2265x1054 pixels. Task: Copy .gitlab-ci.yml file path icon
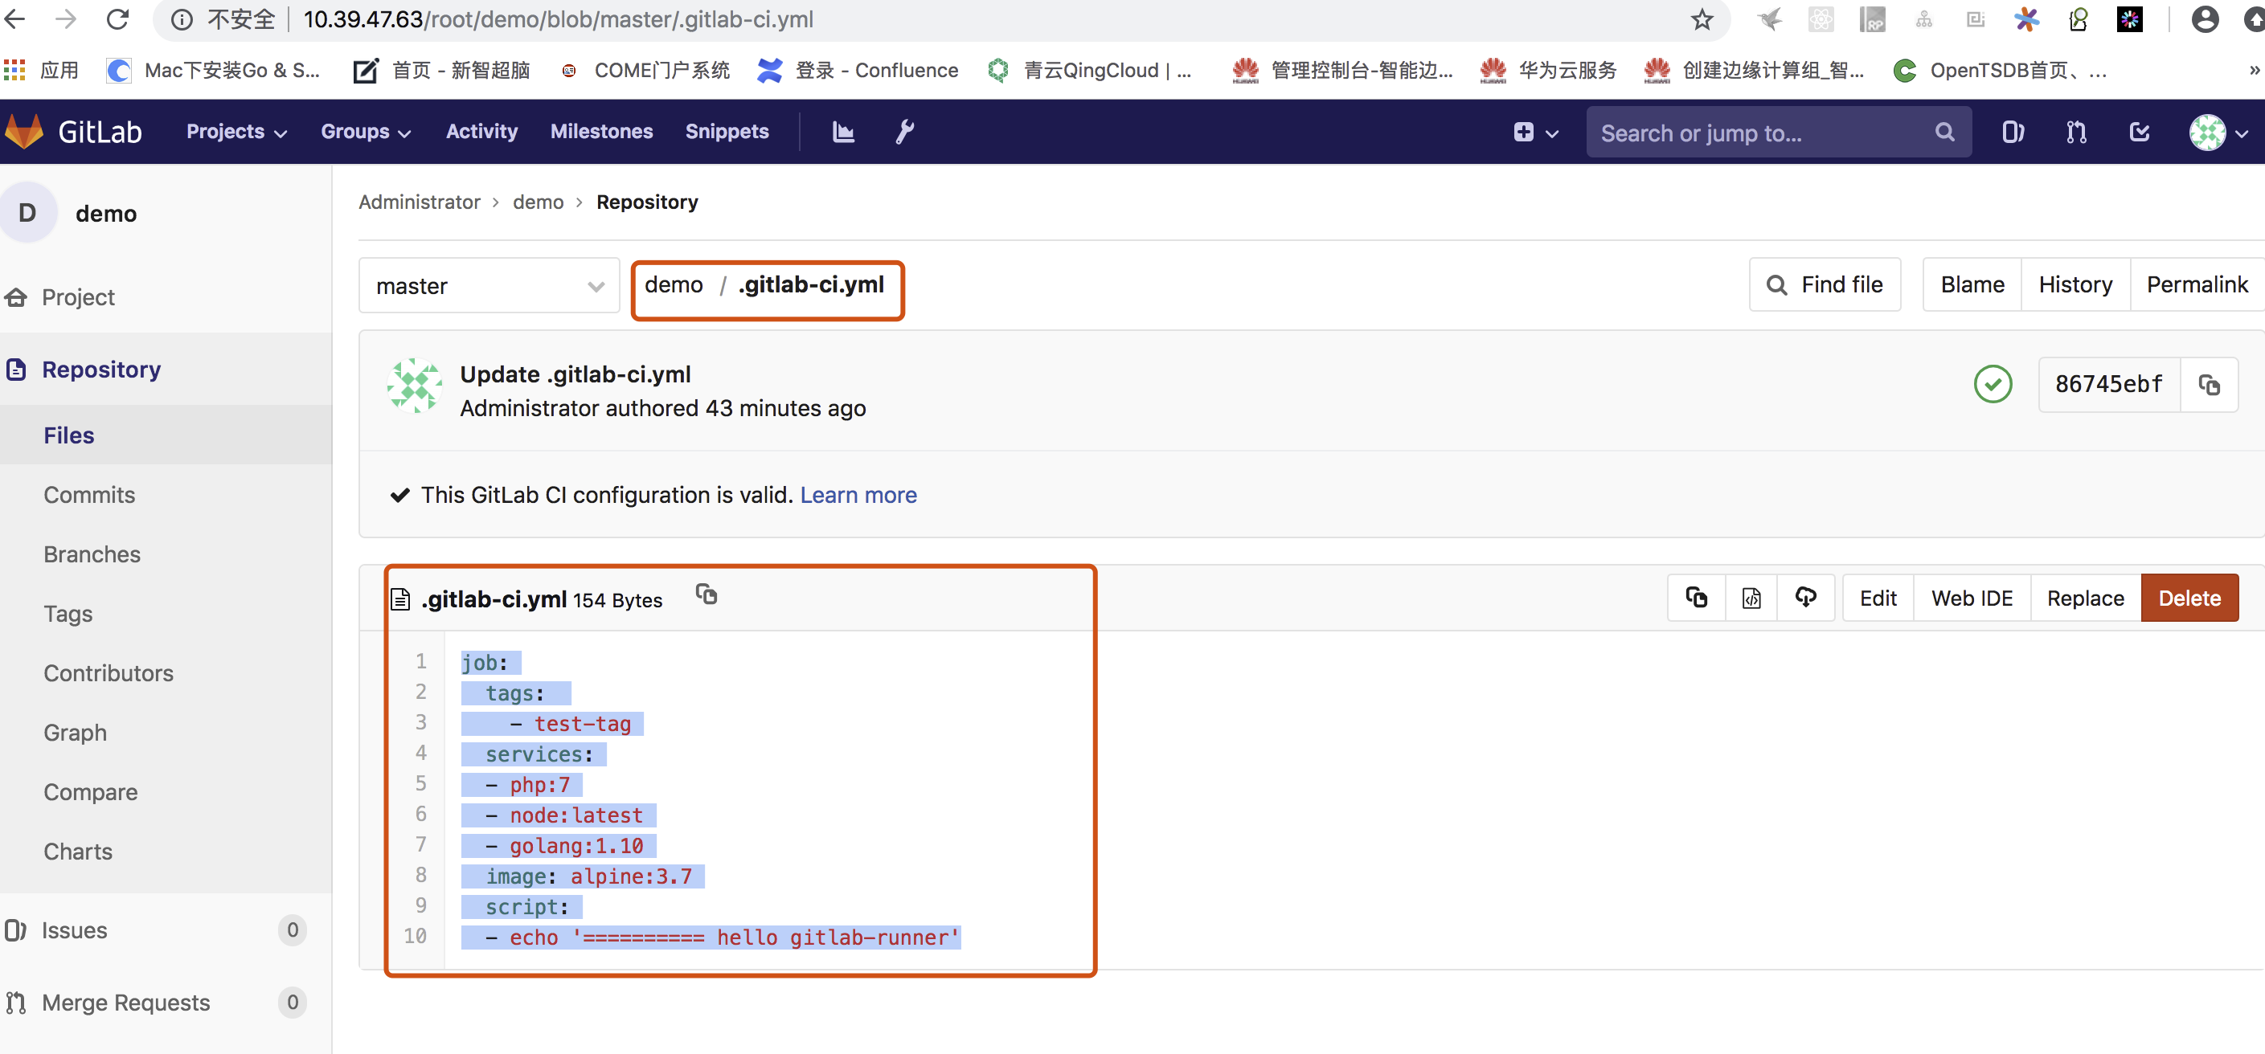coord(706,595)
